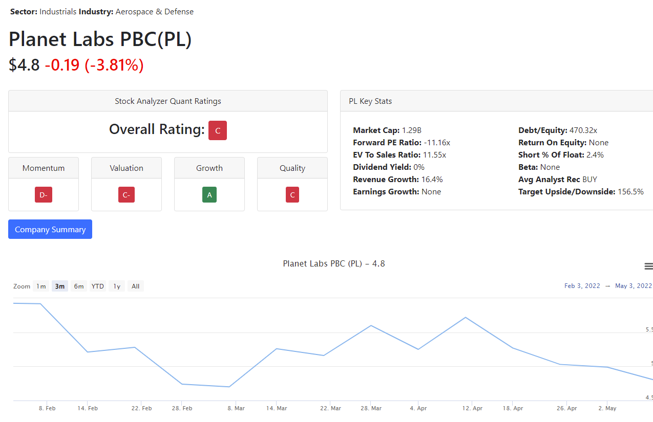Choose YTD chart range

click(x=98, y=286)
